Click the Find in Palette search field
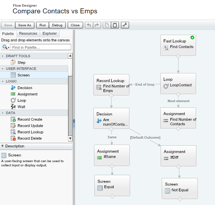The height and width of the screenshot is (205, 215). (40, 47)
